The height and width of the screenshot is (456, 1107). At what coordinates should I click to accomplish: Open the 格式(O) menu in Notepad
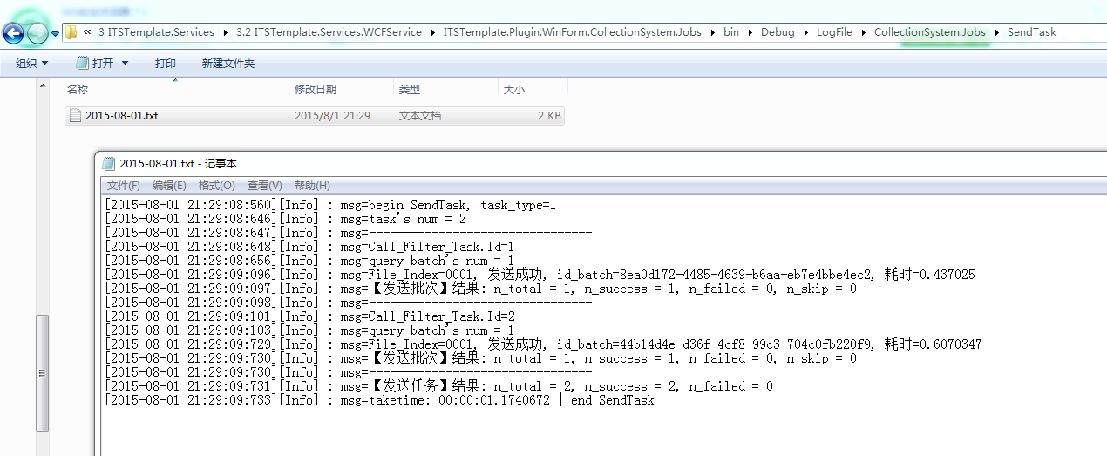(216, 186)
